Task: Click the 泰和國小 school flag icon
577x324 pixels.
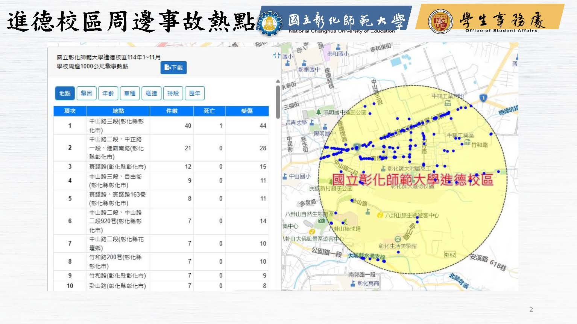Action: [x=338, y=47]
